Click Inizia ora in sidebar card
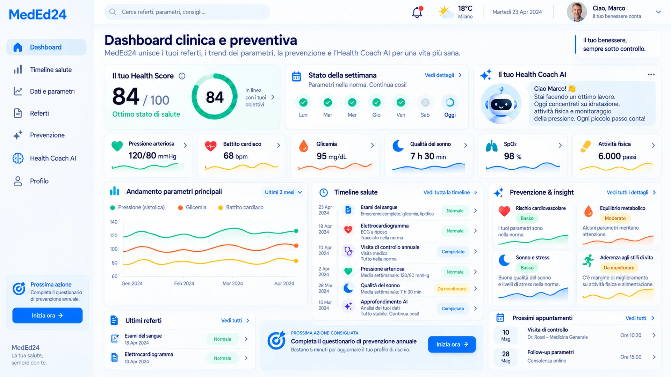Viewport: 671px width, 377px height. pos(48,316)
